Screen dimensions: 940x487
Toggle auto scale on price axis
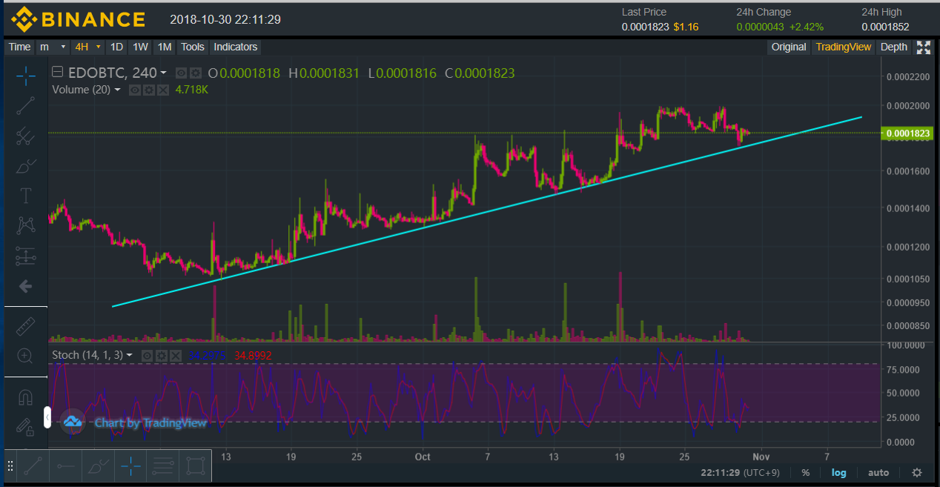click(878, 472)
